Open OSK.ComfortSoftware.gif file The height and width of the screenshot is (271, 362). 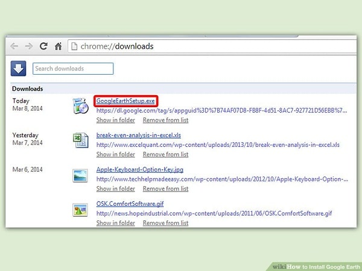pos(130,204)
